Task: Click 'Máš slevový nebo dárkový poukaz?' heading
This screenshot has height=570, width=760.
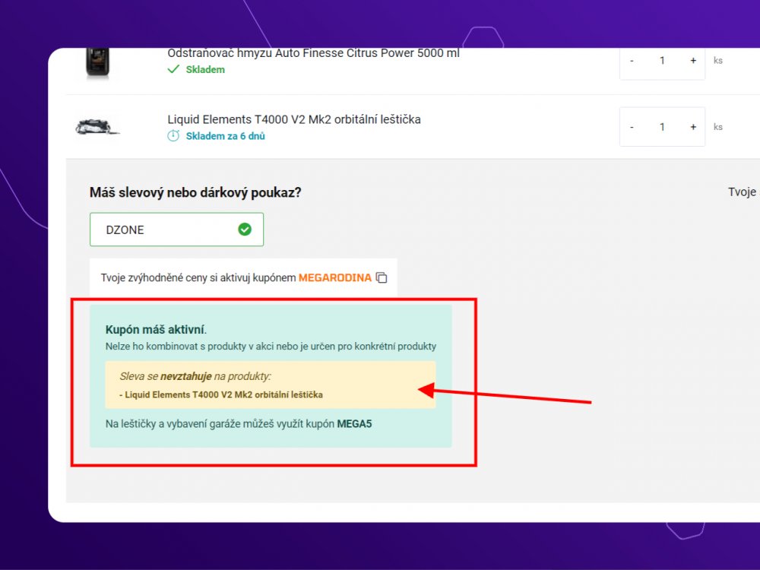Action: pos(195,192)
